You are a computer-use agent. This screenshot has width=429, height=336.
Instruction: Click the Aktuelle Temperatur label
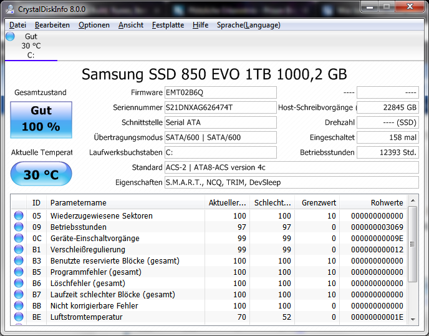[x=42, y=152]
